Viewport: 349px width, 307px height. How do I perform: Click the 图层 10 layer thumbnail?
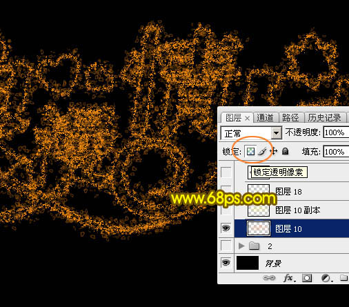coord(259,228)
